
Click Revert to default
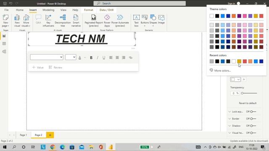coord(248,103)
